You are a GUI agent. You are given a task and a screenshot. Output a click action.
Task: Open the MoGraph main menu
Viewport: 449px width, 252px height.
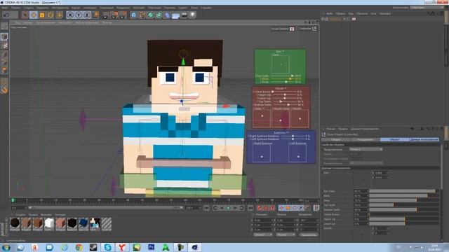pyautogui.click(x=139, y=8)
